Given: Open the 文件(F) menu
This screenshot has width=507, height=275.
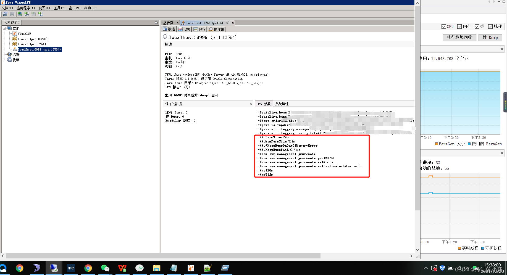Looking at the screenshot, I should [x=7, y=8].
